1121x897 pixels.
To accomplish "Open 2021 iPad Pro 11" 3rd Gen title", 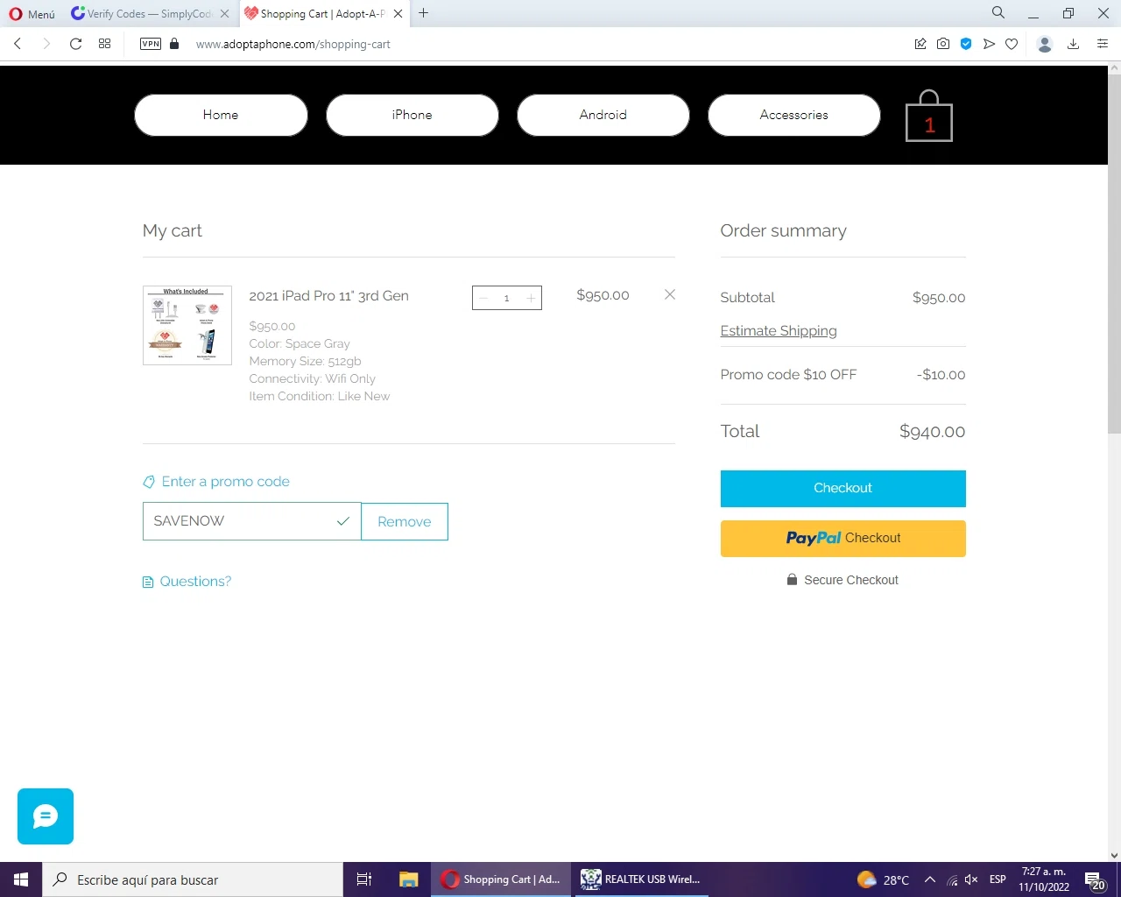I will [328, 296].
